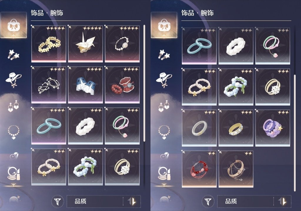
Task: Select the pearl necklace category in right panel
Action: click(x=164, y=132)
